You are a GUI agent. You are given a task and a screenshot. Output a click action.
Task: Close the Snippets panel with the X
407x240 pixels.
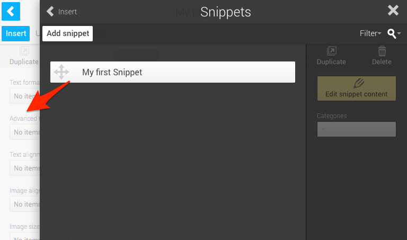(393, 11)
